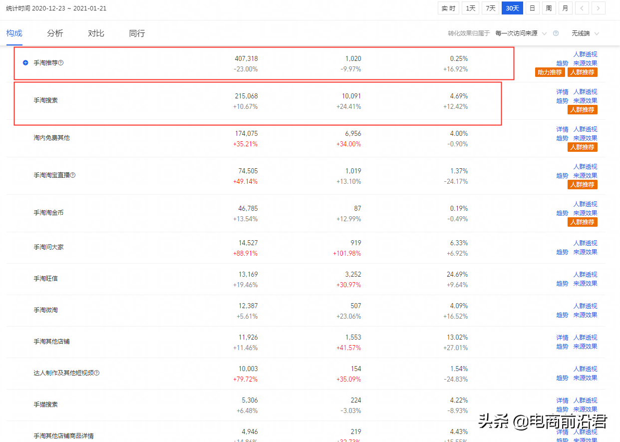Open 趋势 link for 手淘旺信

point(562,284)
